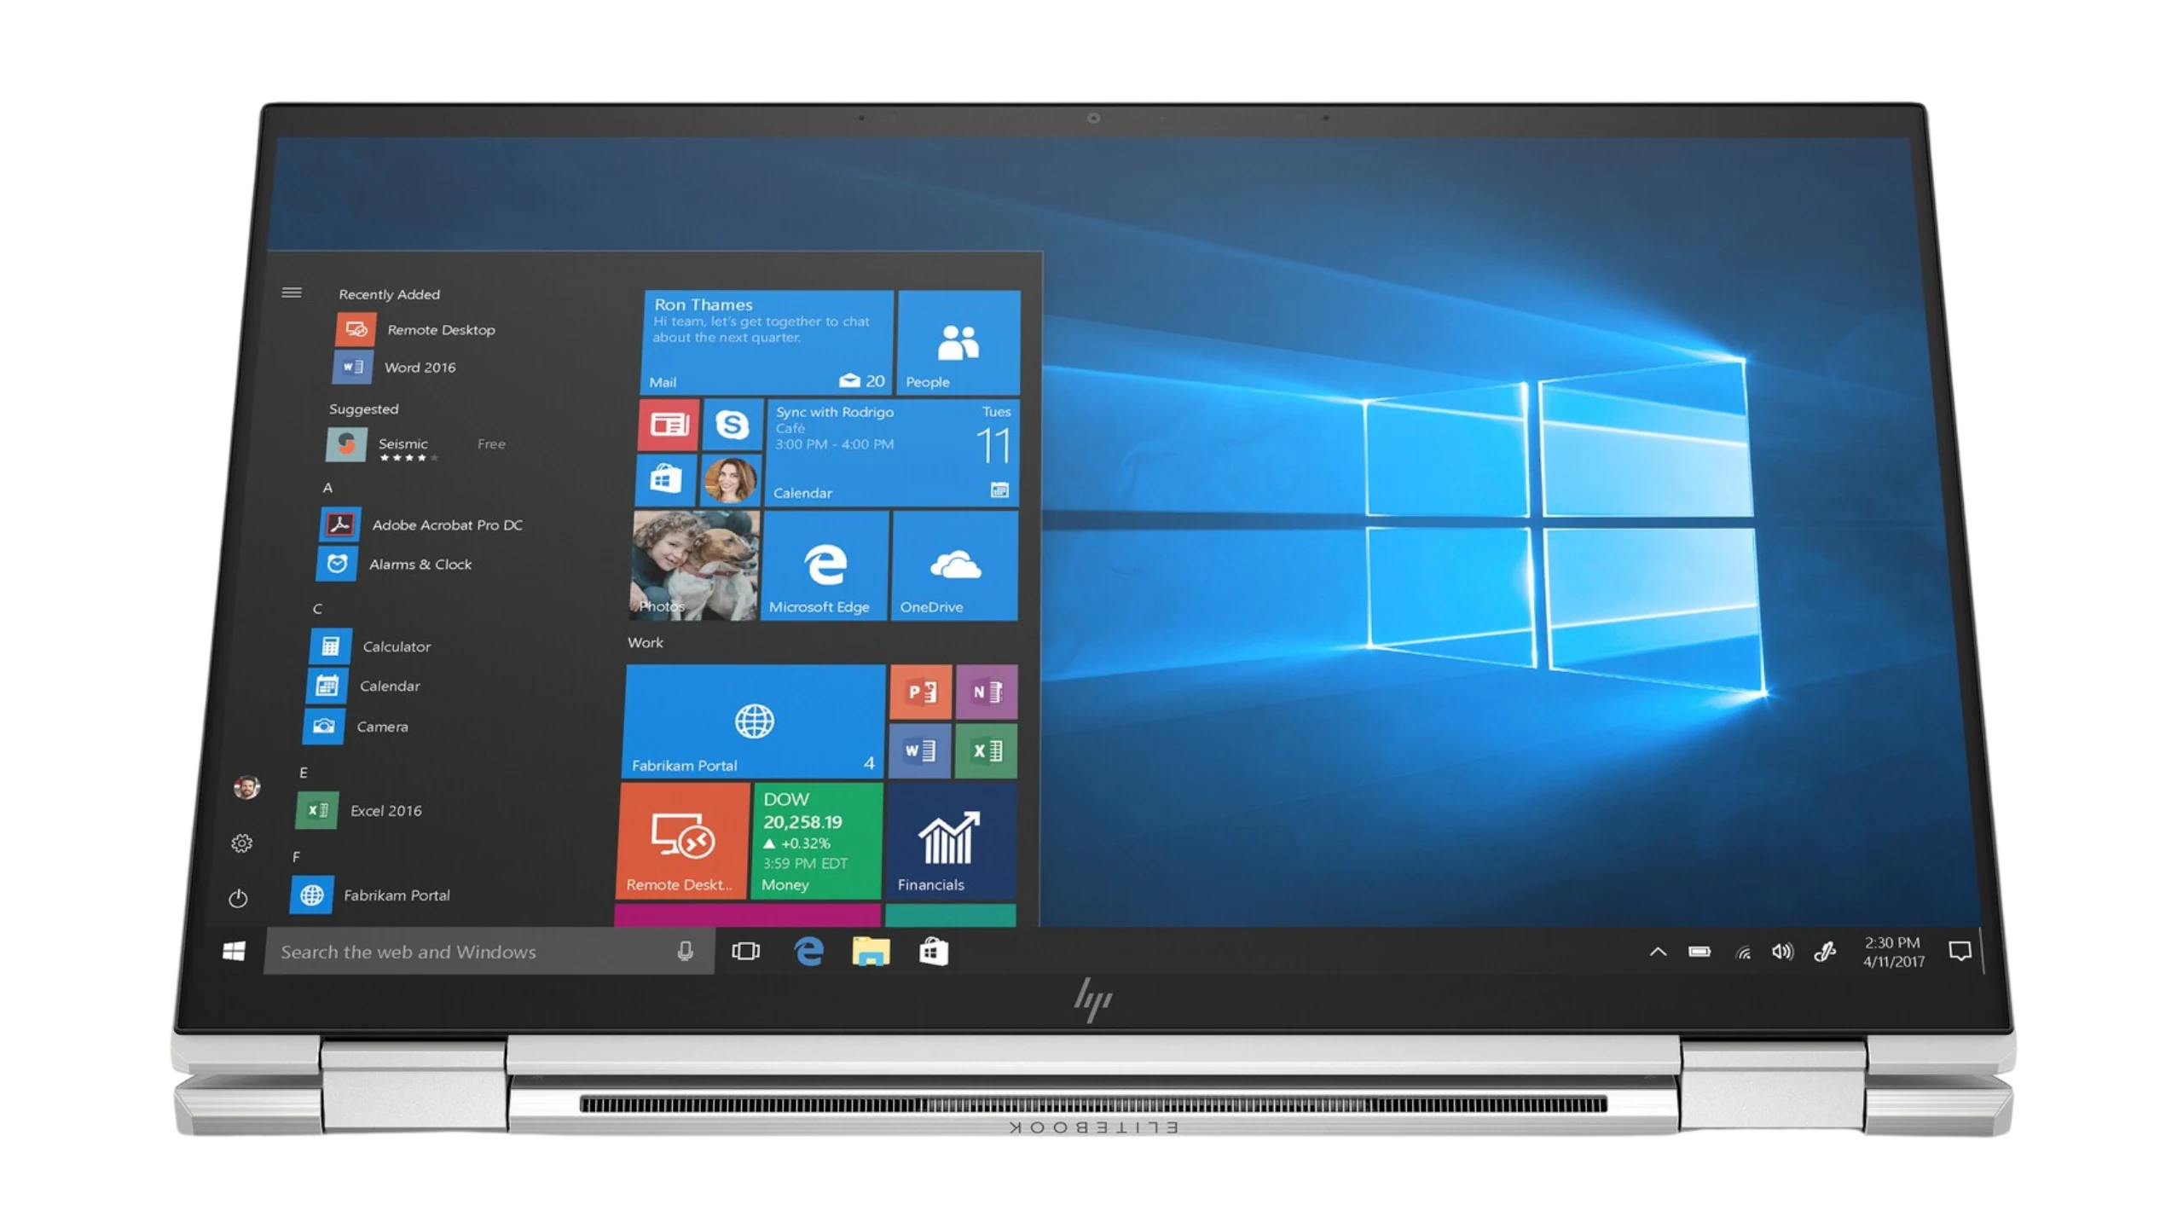2183x1228 pixels.
Task: Show hidden icons in the system tray
Action: (1658, 952)
